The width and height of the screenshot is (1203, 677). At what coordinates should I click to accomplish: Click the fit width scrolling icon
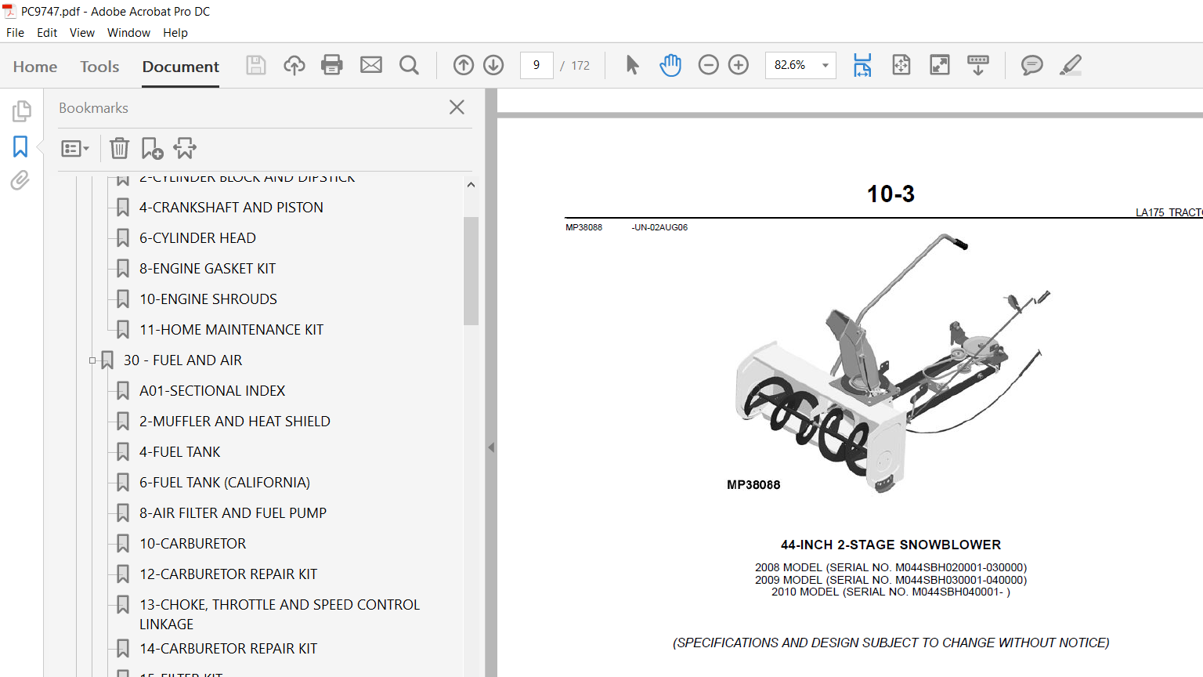(862, 65)
